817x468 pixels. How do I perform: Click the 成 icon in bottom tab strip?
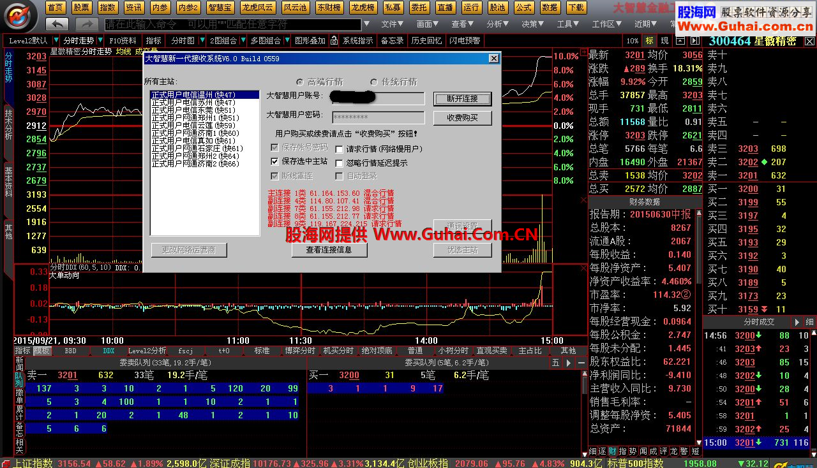click(654, 451)
